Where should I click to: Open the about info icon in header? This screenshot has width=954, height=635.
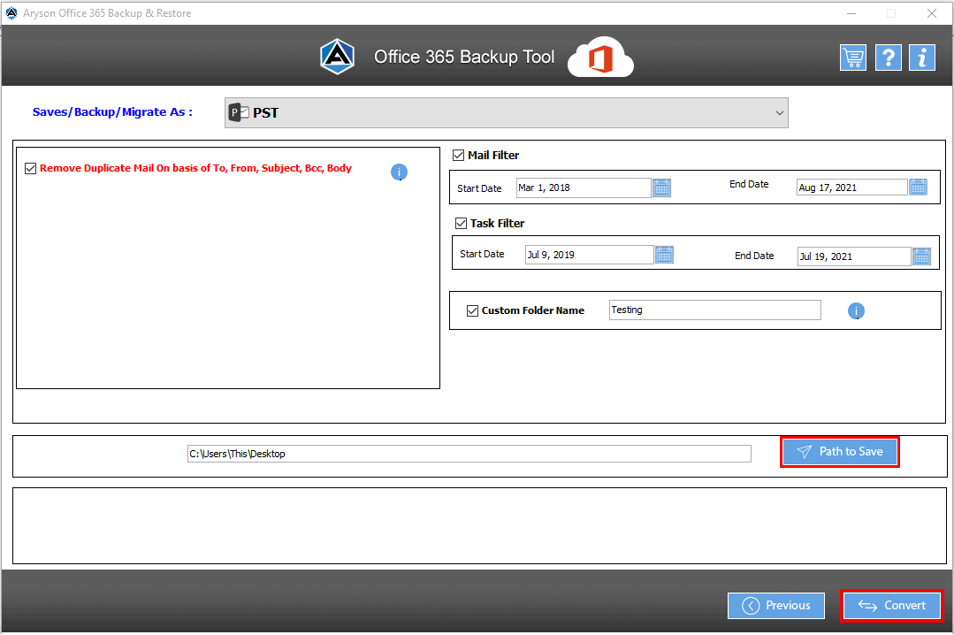922,57
